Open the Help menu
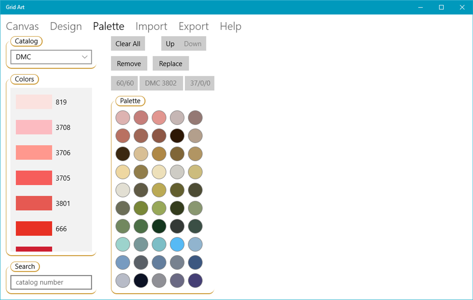Screen dimensions: 473x300 pos(231,26)
